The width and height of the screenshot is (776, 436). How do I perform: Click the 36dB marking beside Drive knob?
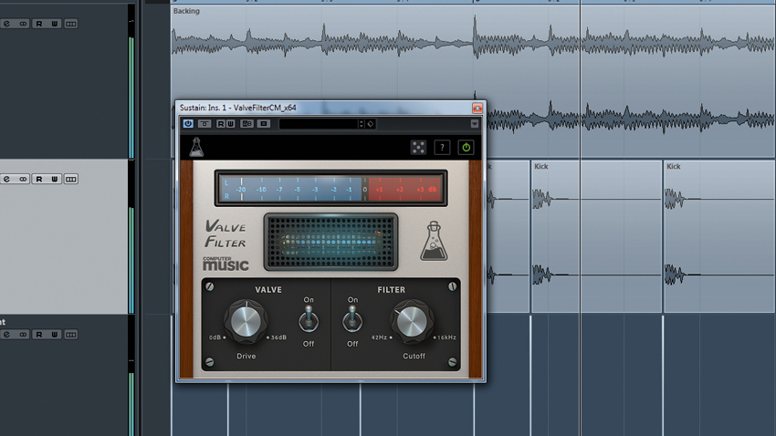pyautogui.click(x=278, y=337)
